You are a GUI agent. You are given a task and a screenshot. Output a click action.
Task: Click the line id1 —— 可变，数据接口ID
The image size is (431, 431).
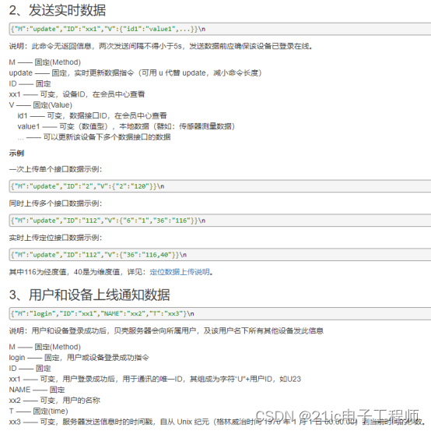pyautogui.click(x=92, y=115)
